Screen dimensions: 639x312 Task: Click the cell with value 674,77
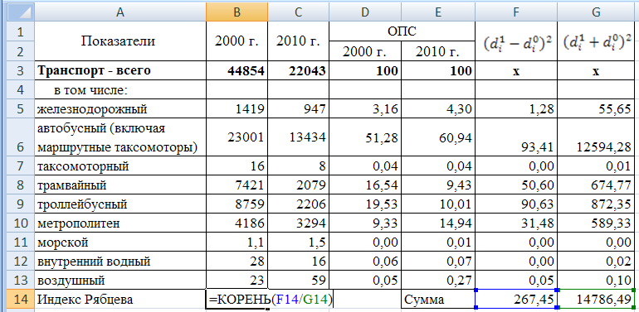[596, 185]
